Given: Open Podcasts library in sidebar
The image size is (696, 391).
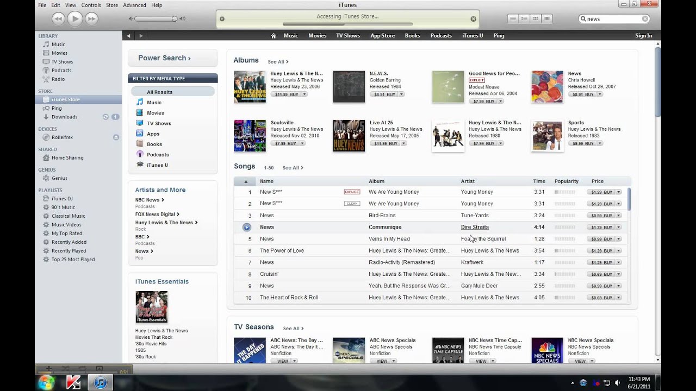Looking at the screenshot, I should tap(61, 71).
